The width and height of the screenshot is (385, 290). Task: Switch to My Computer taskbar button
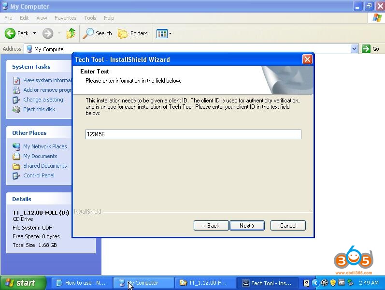click(143, 283)
